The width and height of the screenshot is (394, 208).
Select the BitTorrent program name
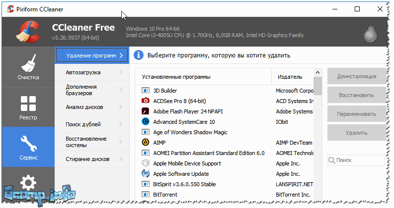tap(165, 195)
